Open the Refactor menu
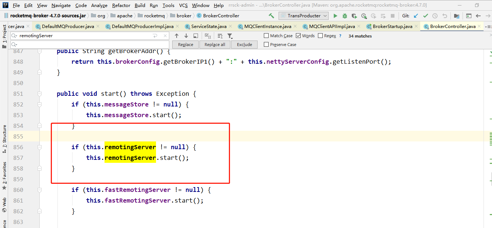Screen dimensions: 492x228 (121, 5)
